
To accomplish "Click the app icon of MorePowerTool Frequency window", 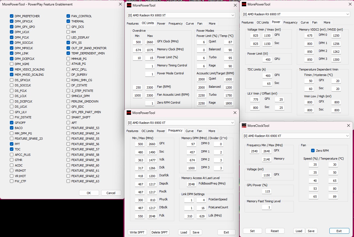I will 129,113.
